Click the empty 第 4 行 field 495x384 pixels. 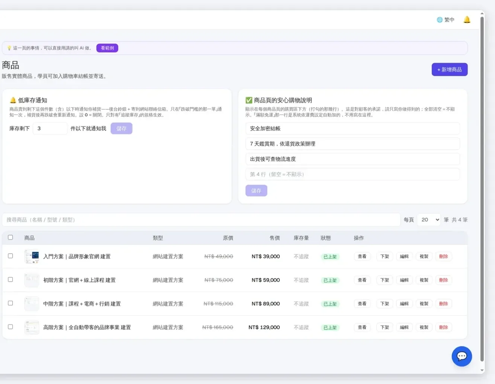(x=353, y=174)
